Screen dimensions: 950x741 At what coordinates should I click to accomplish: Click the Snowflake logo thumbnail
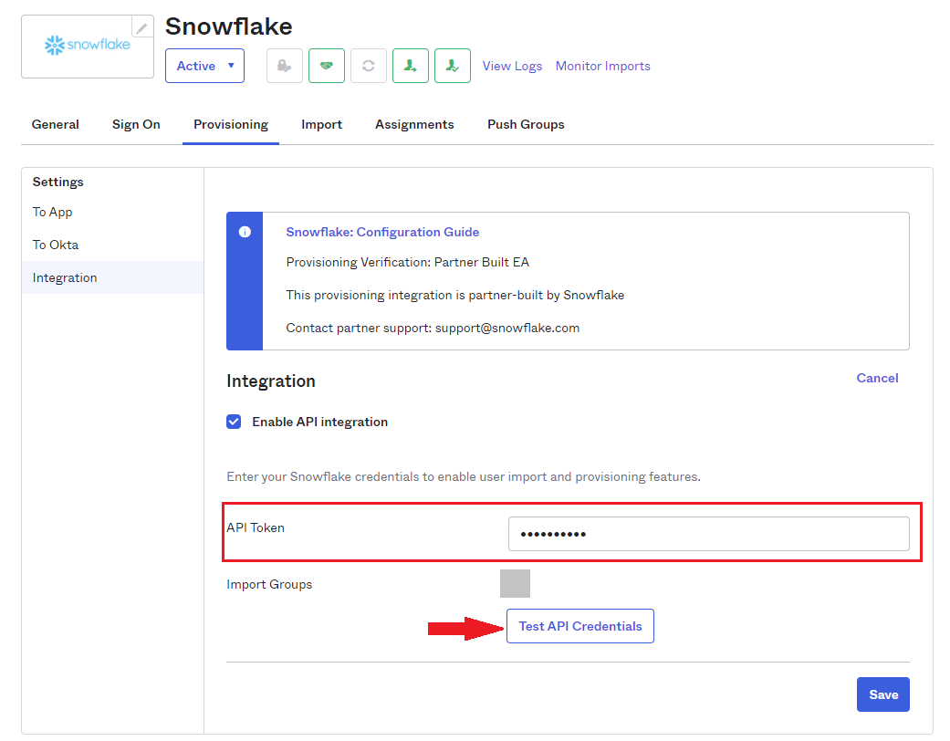tap(88, 45)
